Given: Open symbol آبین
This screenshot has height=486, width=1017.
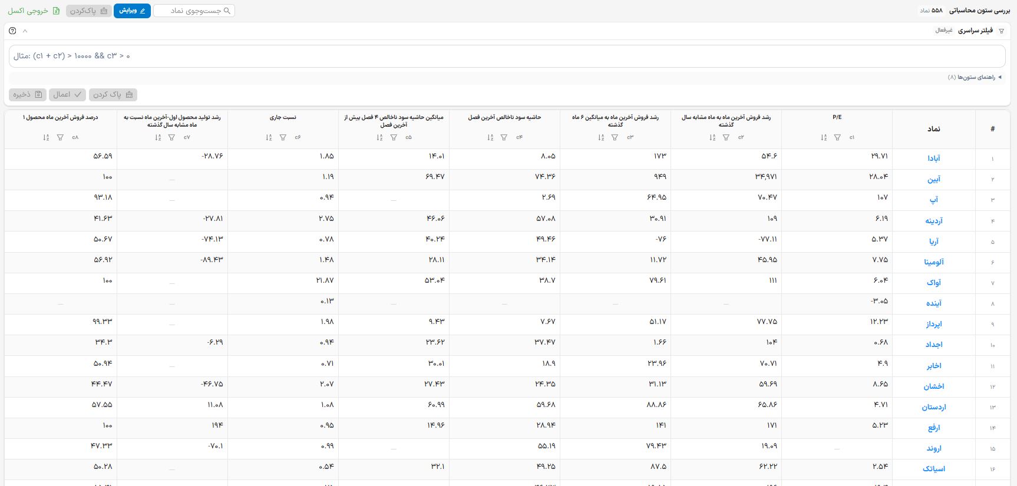Looking at the screenshot, I should [x=934, y=179].
